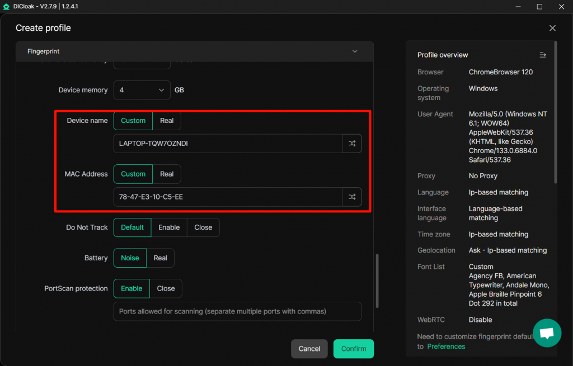Click the Cancel button
573x366 pixels.
tap(309, 349)
